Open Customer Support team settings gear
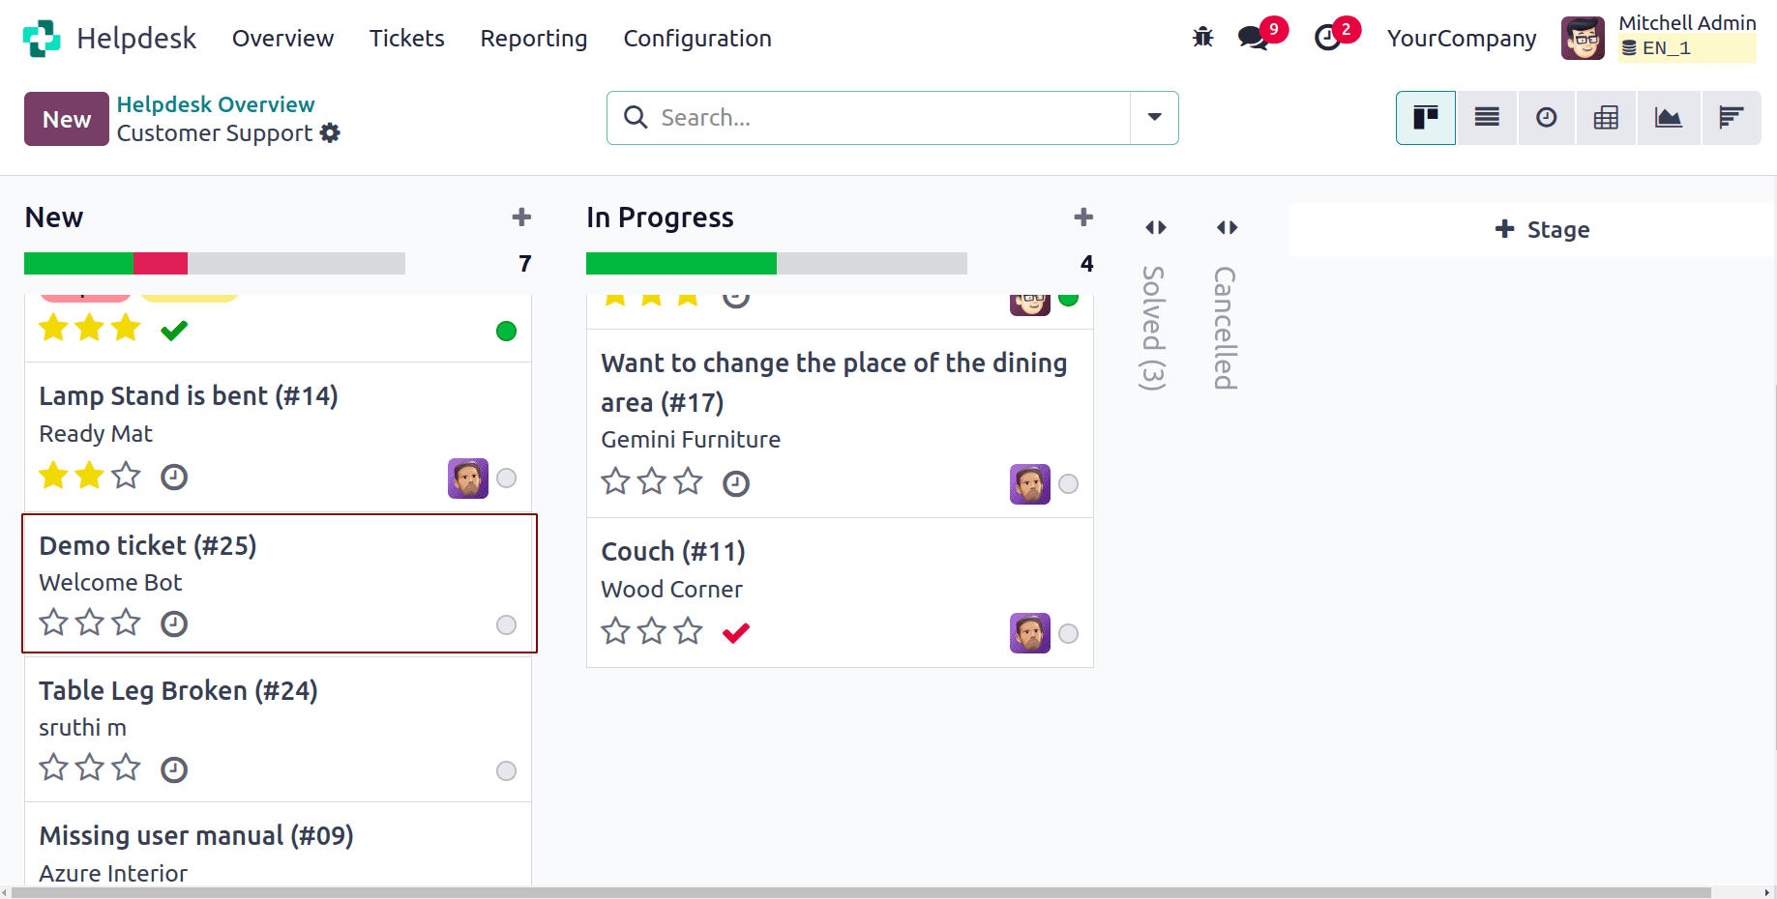The height and width of the screenshot is (899, 1777). tap(330, 133)
